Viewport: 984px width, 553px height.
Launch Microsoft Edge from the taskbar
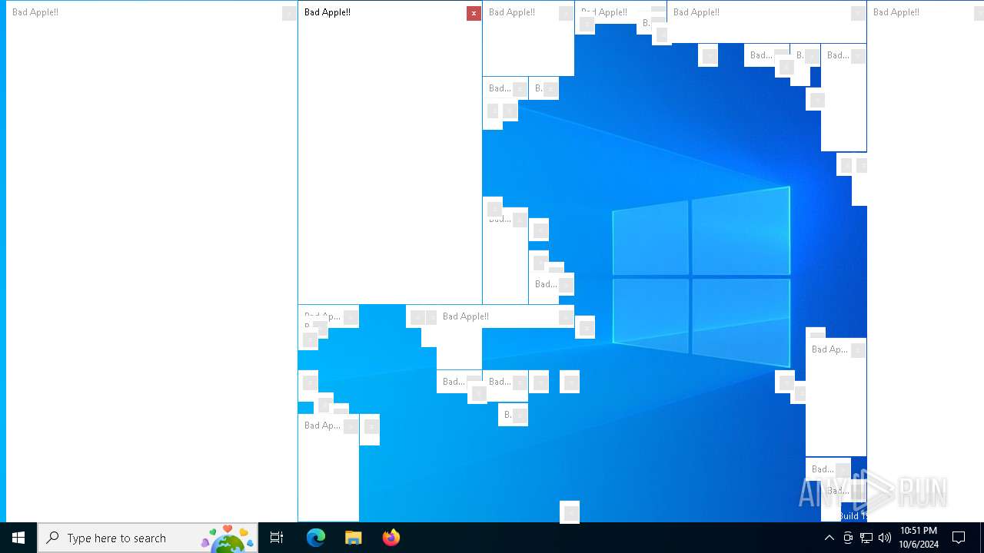(316, 538)
